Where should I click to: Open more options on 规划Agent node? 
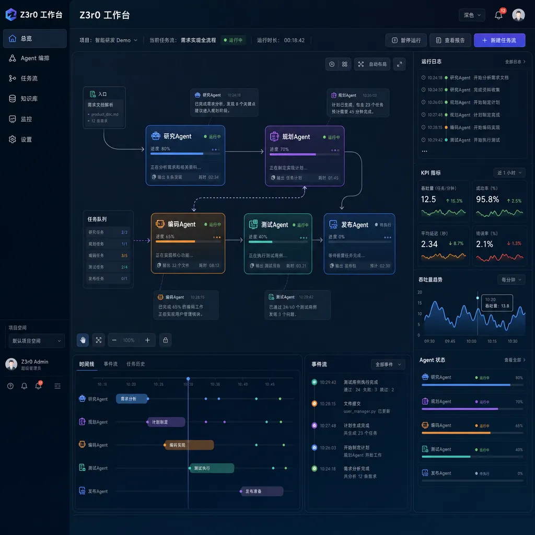tap(335, 150)
